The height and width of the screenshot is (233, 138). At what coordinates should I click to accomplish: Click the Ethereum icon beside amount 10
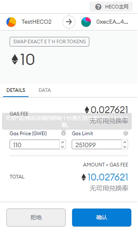15,60
